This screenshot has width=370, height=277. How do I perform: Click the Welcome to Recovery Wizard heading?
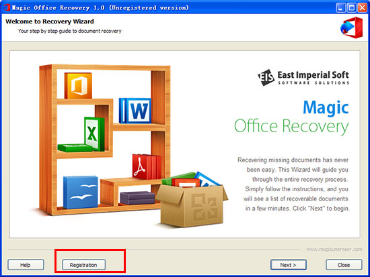[x=50, y=21]
